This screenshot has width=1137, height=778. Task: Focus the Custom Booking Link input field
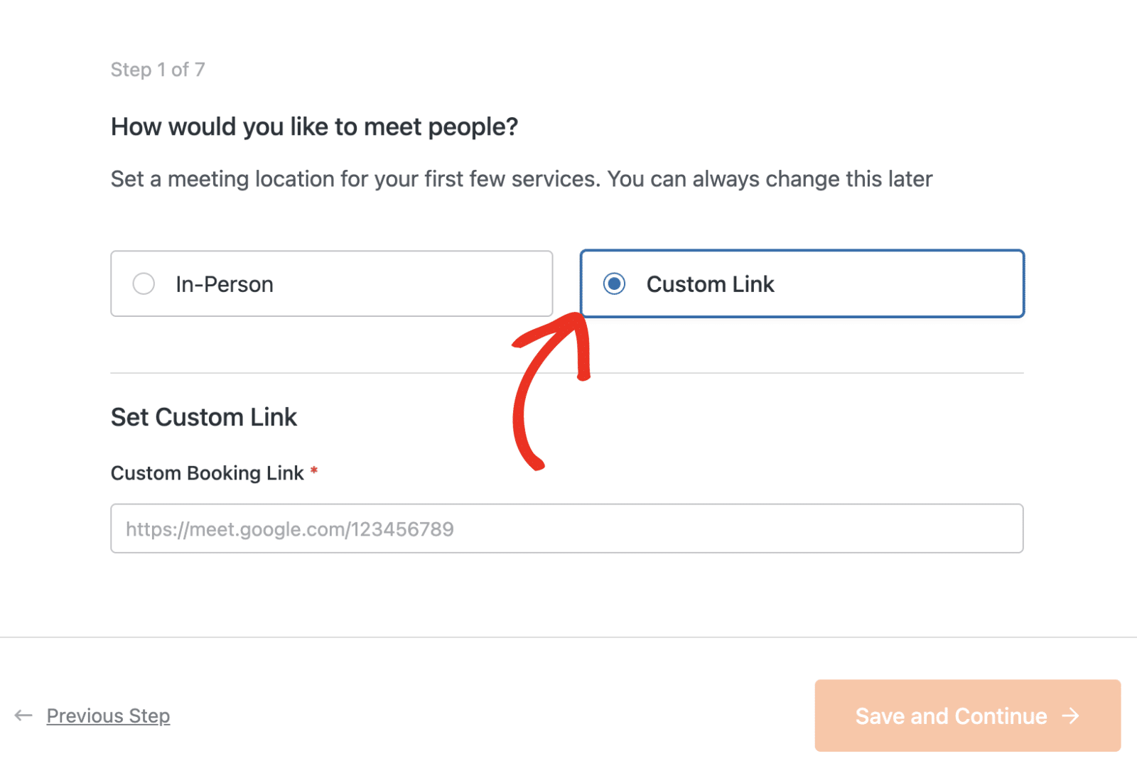tap(566, 529)
